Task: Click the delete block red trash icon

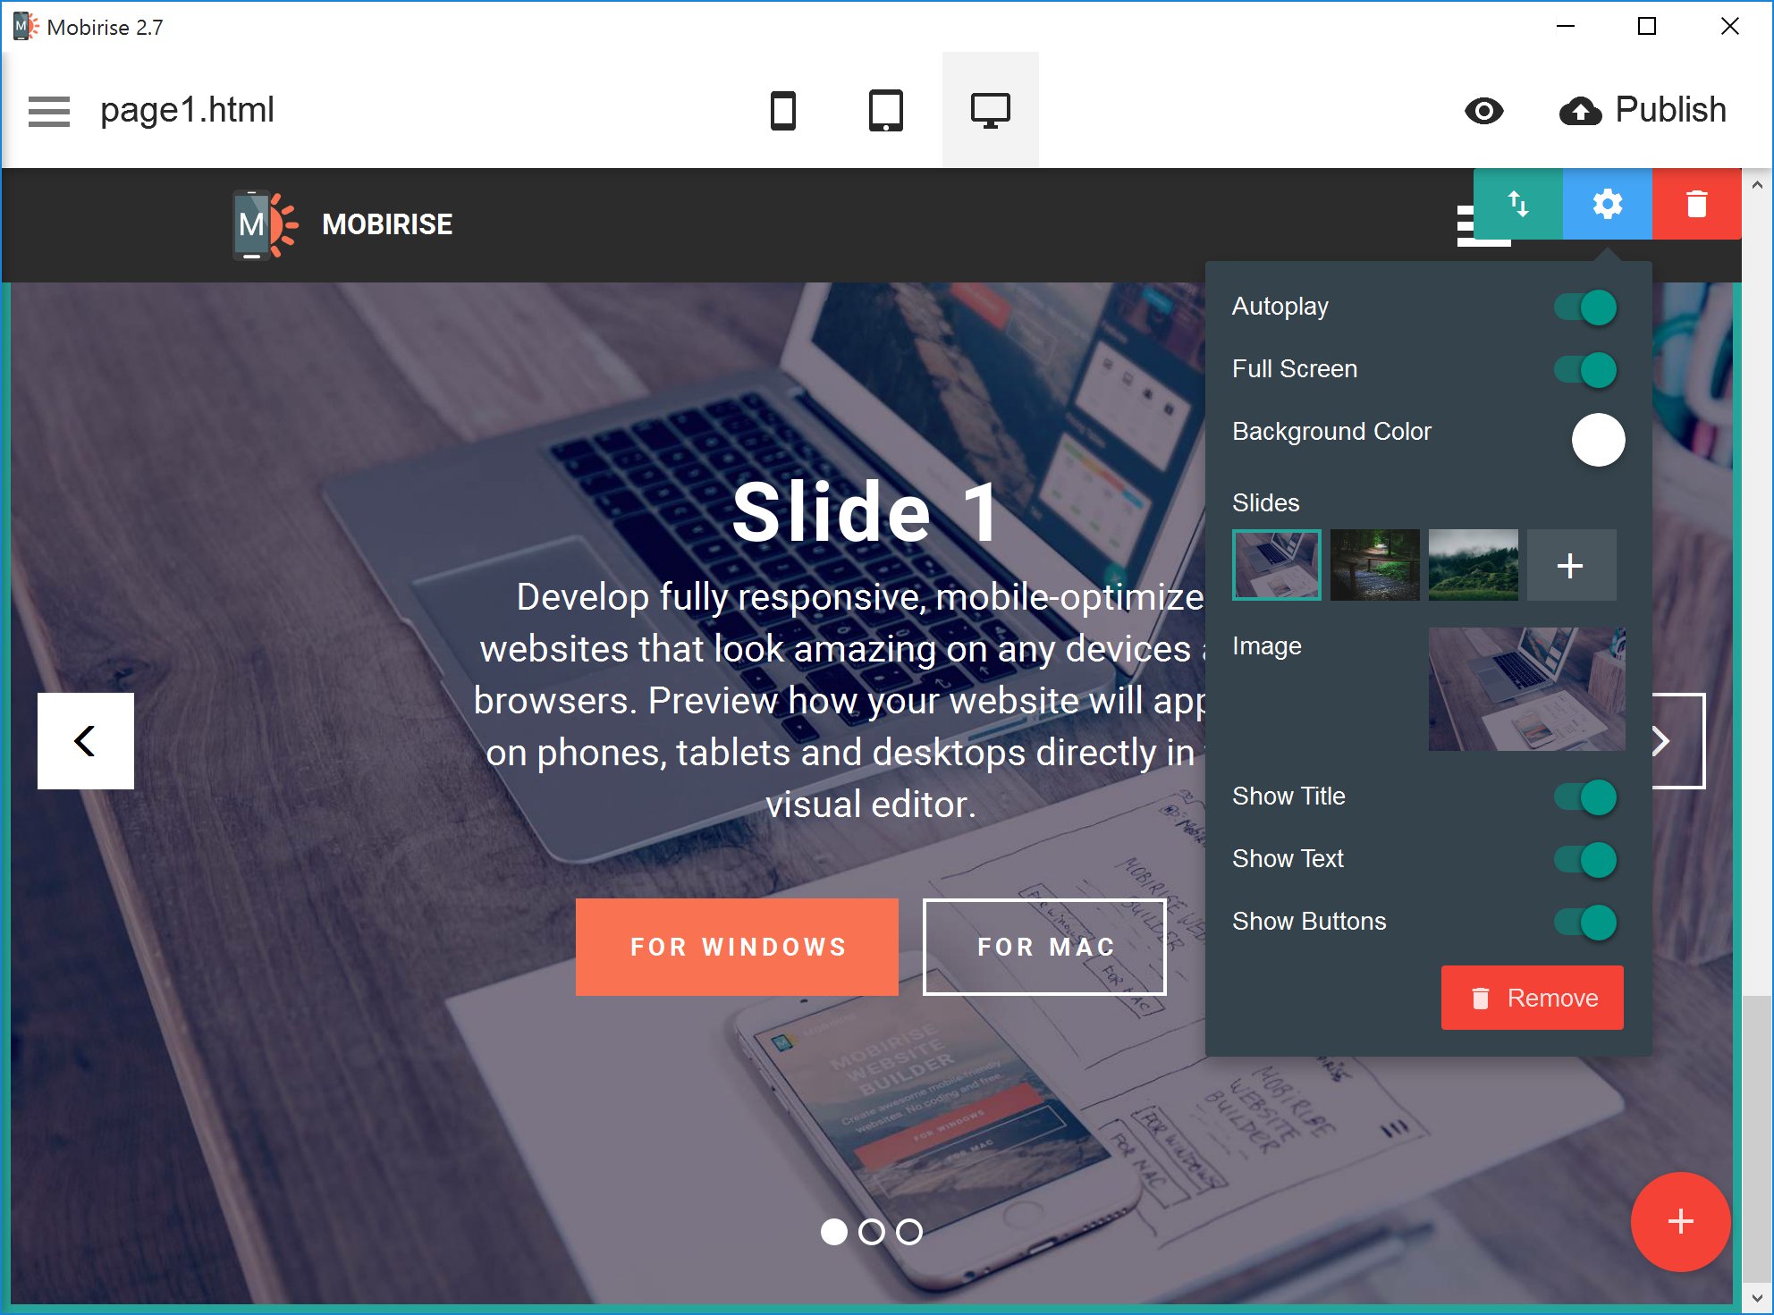Action: pos(1693,205)
